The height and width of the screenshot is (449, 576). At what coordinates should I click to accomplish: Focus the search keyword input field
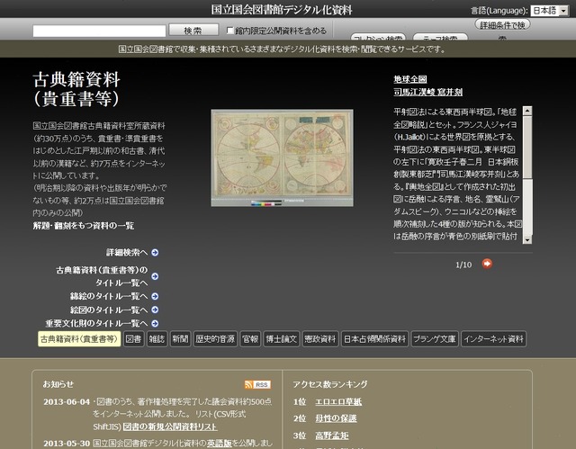click(x=99, y=31)
